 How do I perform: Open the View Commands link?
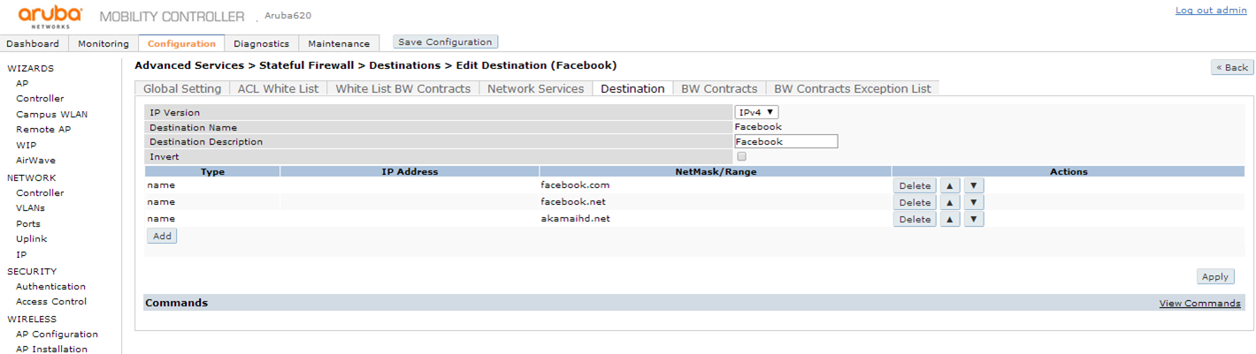pos(1199,303)
